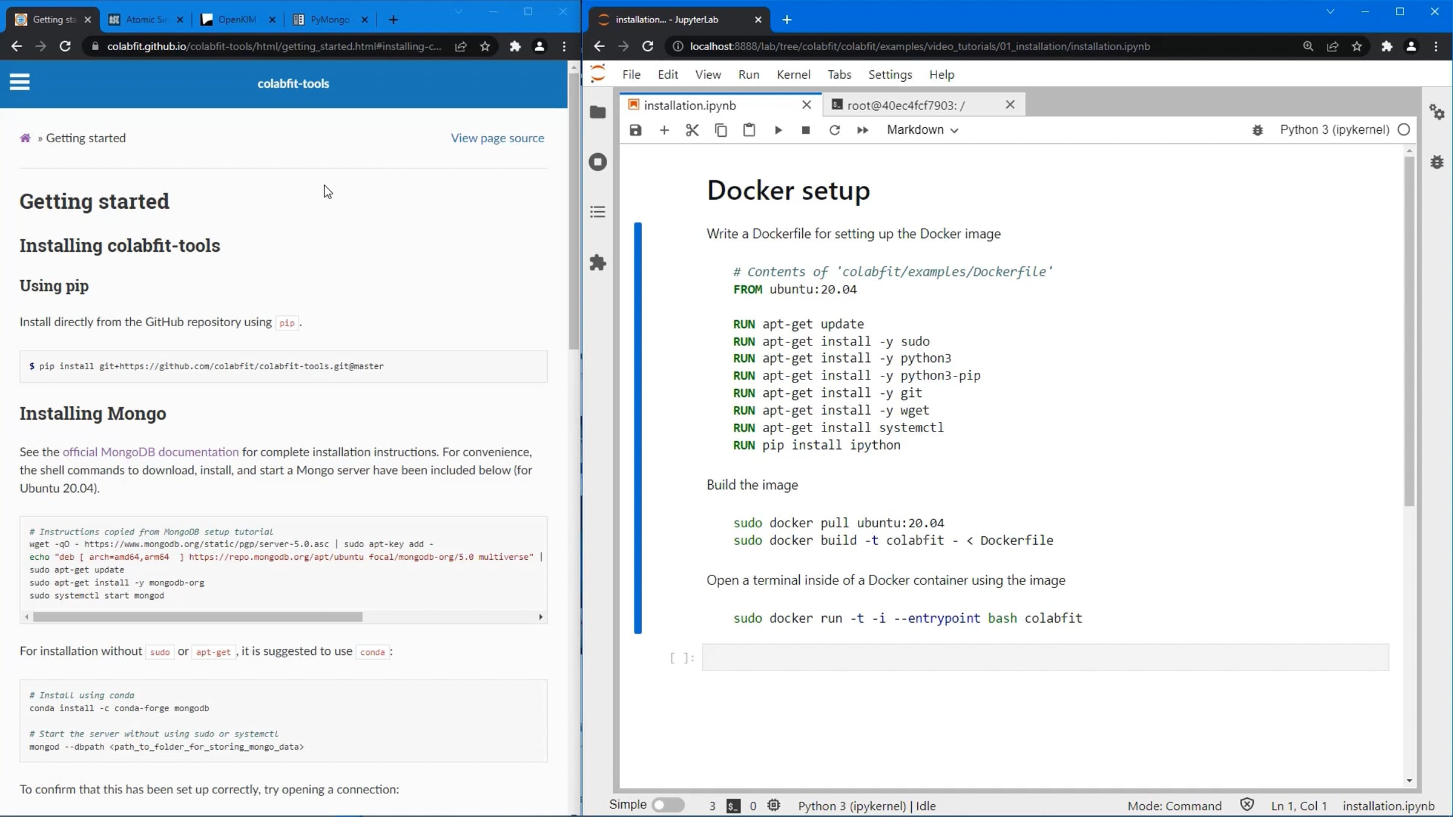Image resolution: width=1453 pixels, height=817 pixels.
Task: Click the colabfit.github.io address bar
Action: pos(273,46)
